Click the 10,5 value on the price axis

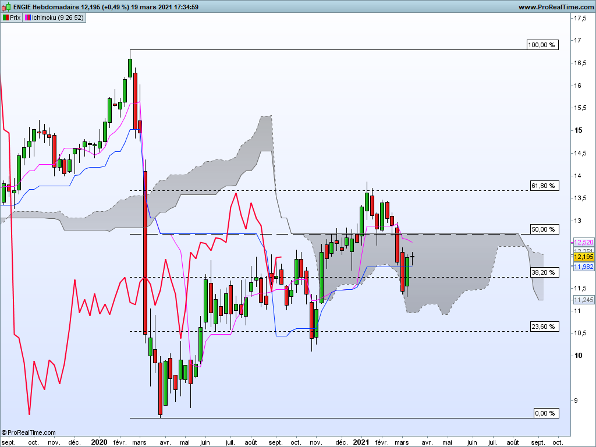pos(580,333)
